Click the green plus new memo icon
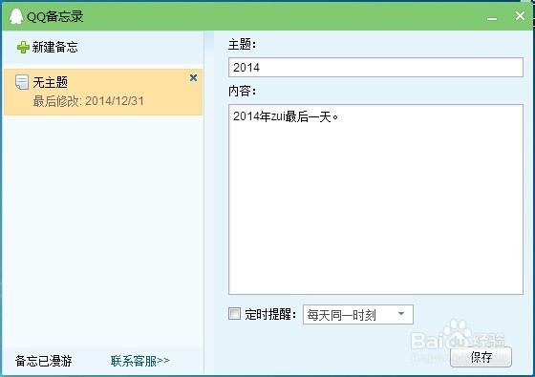 [x=23, y=47]
